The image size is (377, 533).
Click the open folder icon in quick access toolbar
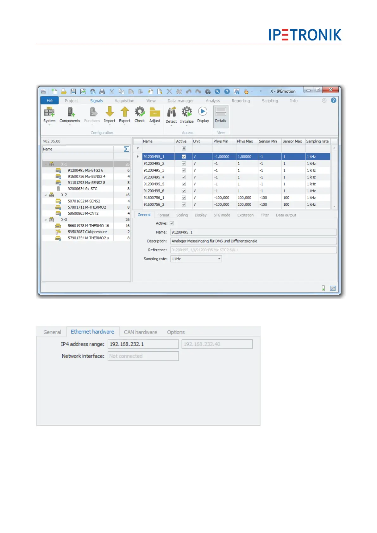[64, 91]
